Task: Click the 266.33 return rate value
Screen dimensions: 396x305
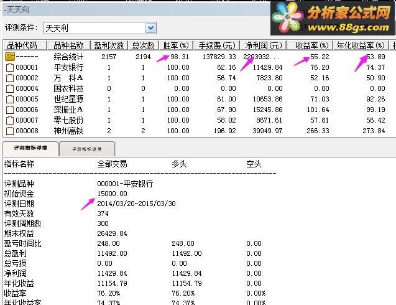Action: tap(318, 131)
